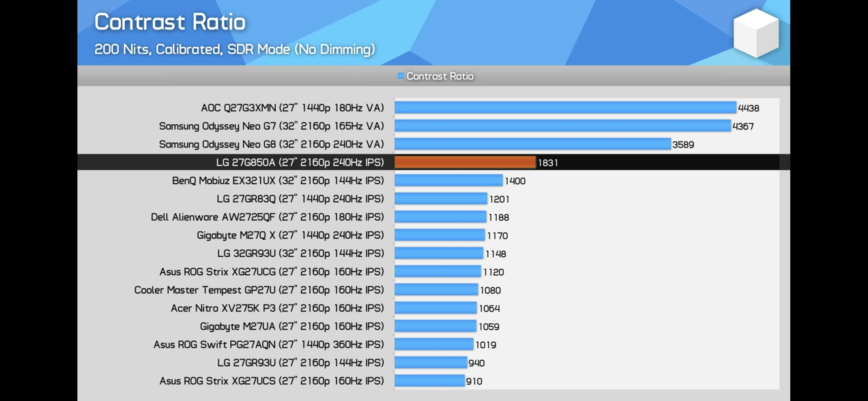Screen dimensions: 868x401
Task: Select the Dell Alienware AW2725QF label
Action: tap(267, 217)
